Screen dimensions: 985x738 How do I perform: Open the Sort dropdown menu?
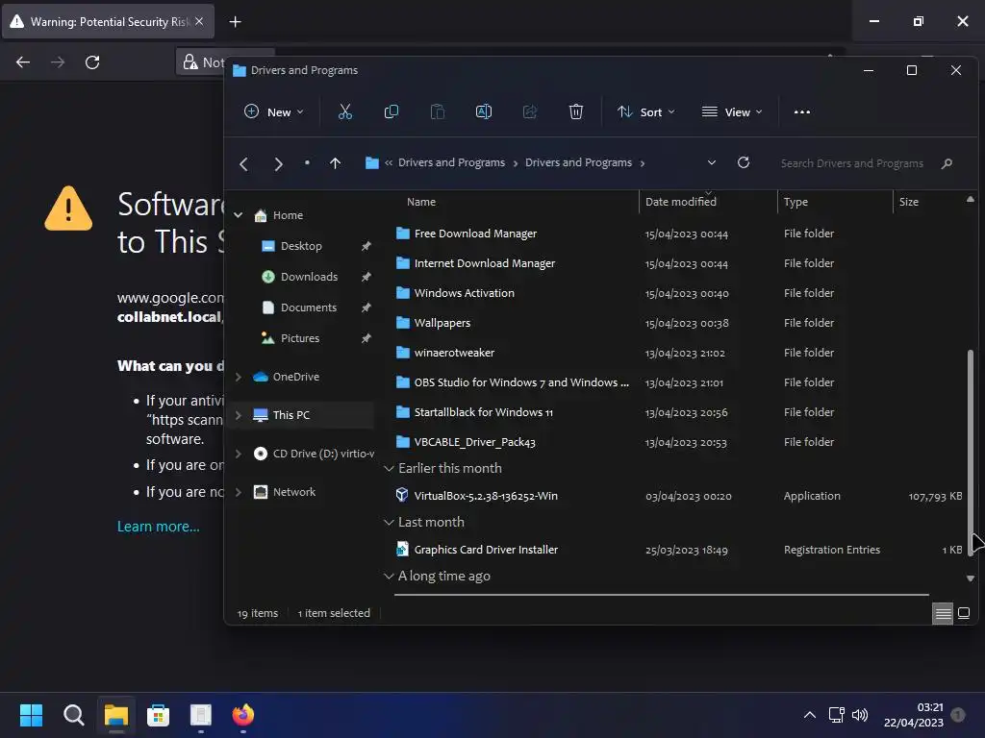(645, 112)
